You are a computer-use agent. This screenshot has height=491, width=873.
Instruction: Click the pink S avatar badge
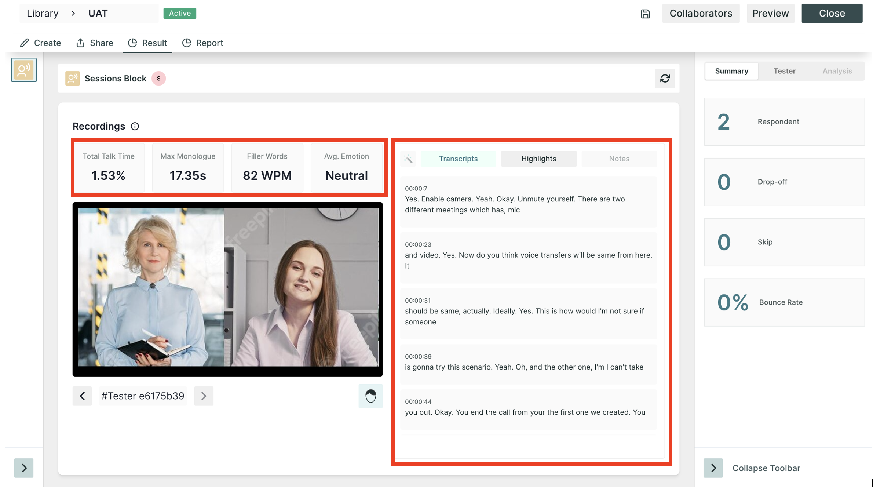point(159,79)
